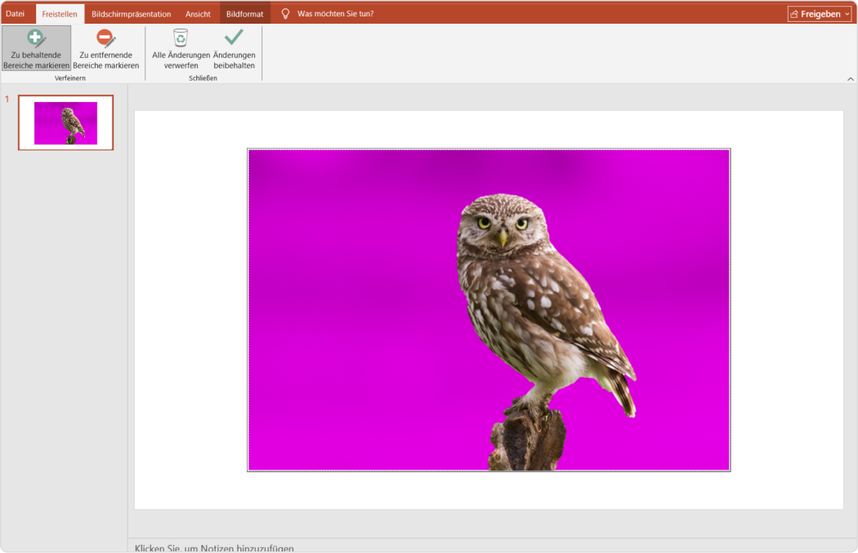Switch to the Ansicht tab
The width and height of the screenshot is (858, 553).
(199, 13)
